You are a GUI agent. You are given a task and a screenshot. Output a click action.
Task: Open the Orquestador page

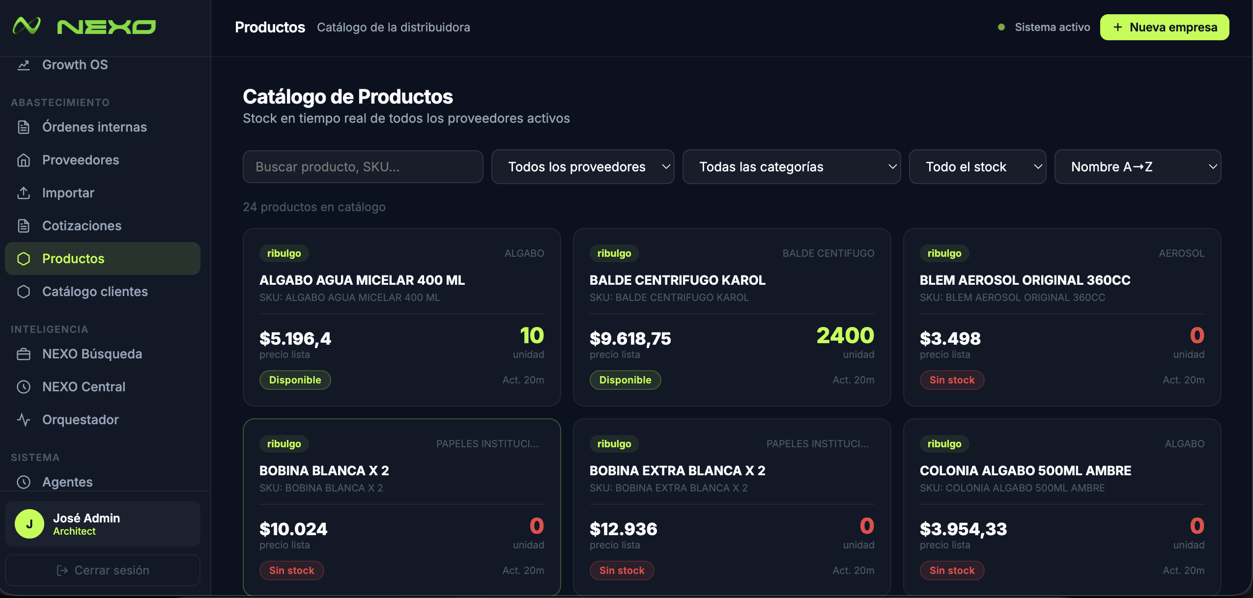[x=103, y=420]
